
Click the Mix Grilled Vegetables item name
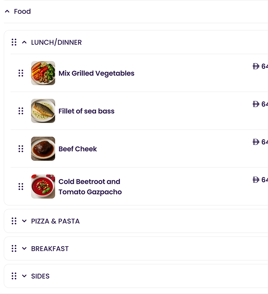[96, 73]
